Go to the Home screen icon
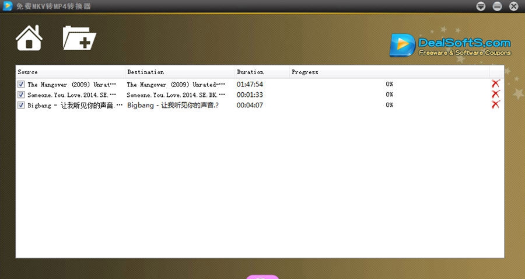 point(29,38)
